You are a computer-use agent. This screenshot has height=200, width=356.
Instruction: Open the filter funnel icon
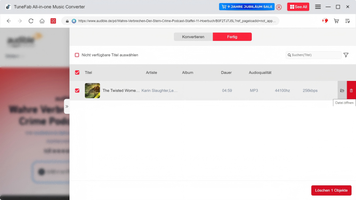click(346, 55)
